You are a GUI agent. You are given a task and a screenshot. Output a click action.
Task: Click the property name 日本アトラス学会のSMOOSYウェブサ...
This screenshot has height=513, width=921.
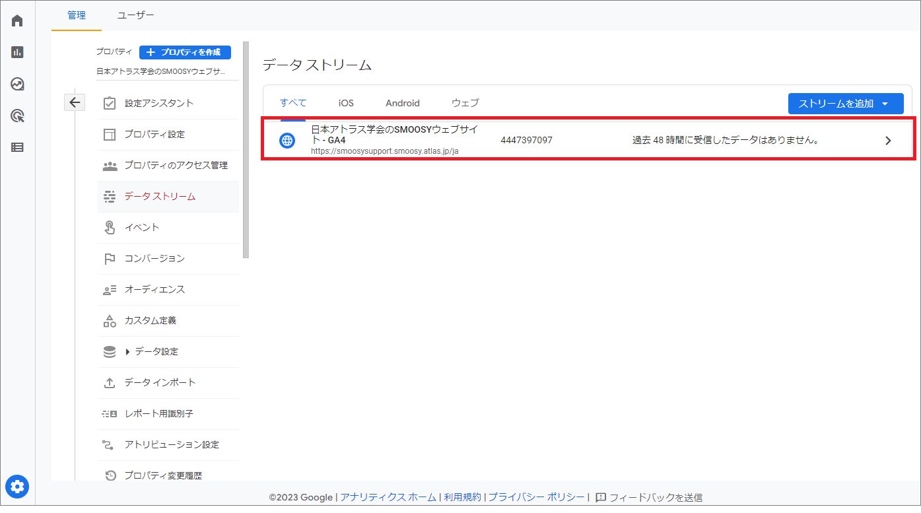click(x=161, y=71)
